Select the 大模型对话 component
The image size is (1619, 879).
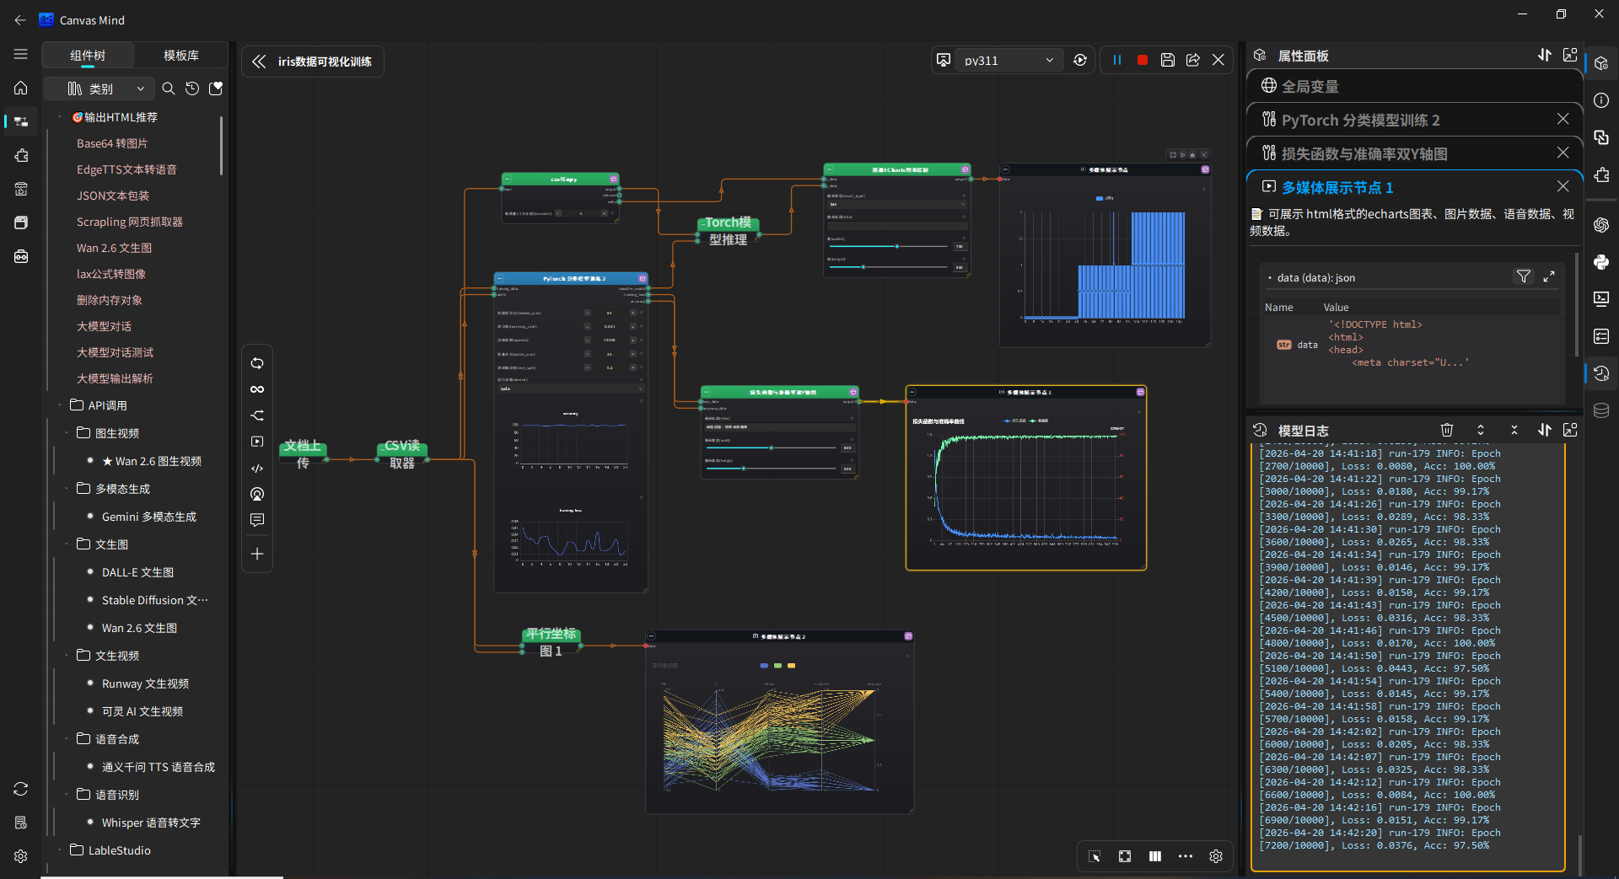tap(104, 326)
